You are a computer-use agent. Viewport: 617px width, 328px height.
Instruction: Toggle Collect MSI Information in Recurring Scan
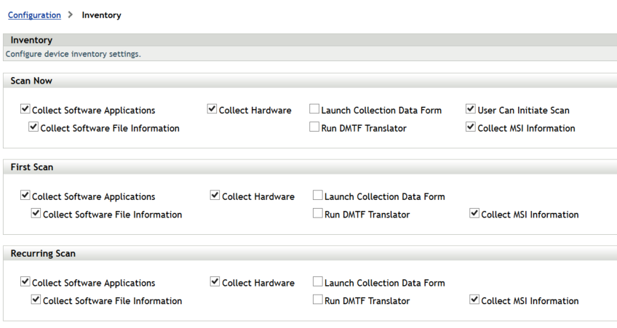tap(475, 300)
